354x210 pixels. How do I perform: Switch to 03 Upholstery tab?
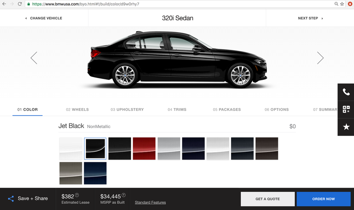[127, 109]
